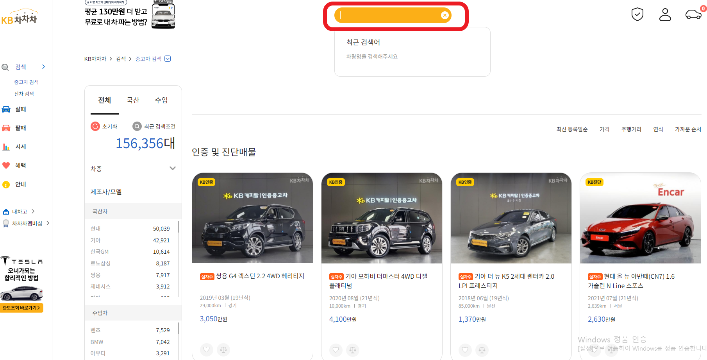Open the 현대 아반떼 CN7 car photo
707x360 pixels.
tap(640, 218)
